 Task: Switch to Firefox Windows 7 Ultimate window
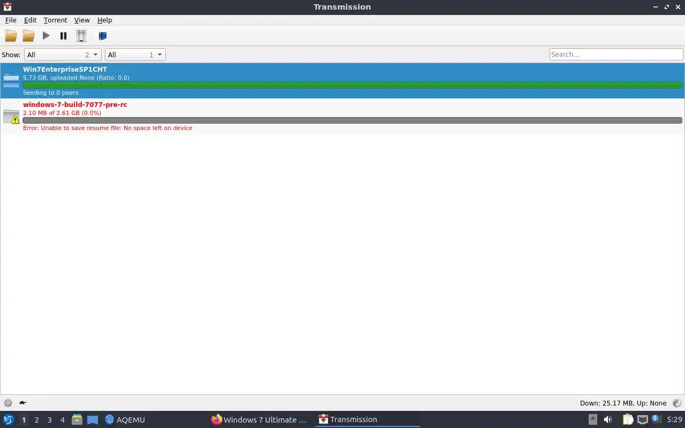point(259,419)
